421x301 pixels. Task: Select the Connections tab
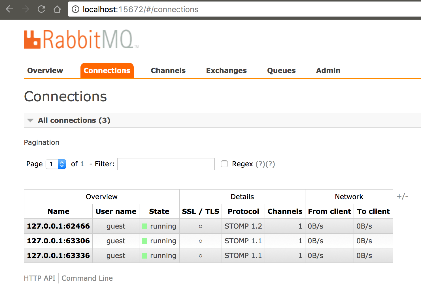click(107, 70)
